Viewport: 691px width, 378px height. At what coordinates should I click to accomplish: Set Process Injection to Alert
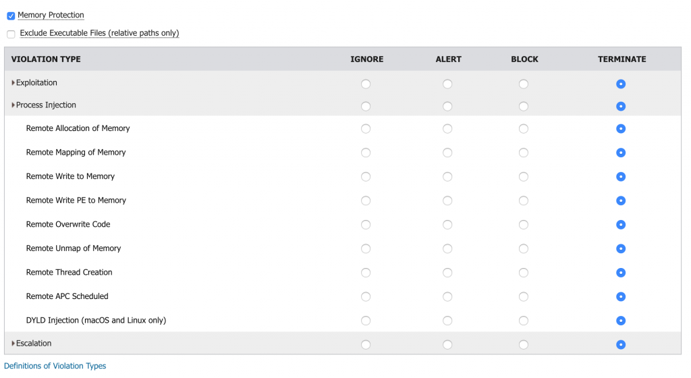point(447,107)
